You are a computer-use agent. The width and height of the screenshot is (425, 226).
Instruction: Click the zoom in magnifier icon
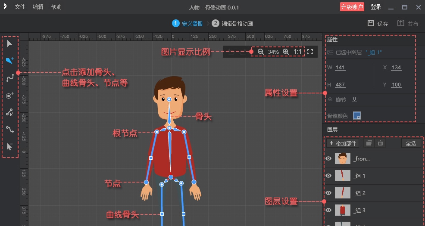tap(285, 52)
